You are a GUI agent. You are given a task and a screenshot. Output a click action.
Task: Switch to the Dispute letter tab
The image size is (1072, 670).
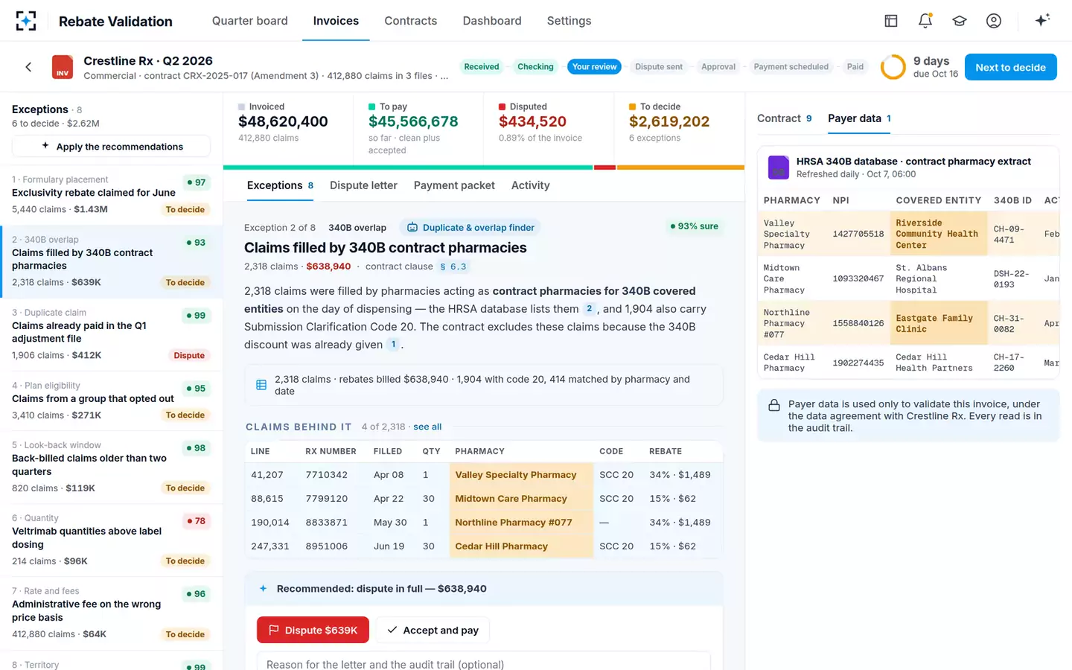pos(363,185)
